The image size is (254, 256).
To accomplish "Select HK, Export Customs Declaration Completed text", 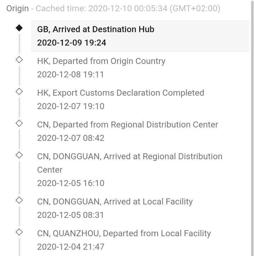I will 121,93.
